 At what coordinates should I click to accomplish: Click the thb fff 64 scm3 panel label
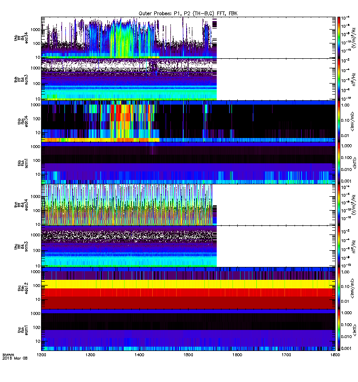(21, 79)
